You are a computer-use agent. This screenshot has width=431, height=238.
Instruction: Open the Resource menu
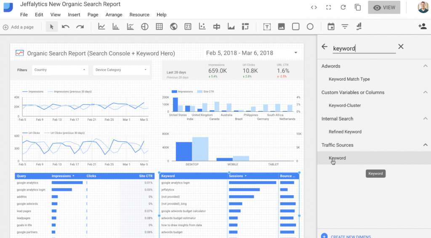(139, 15)
